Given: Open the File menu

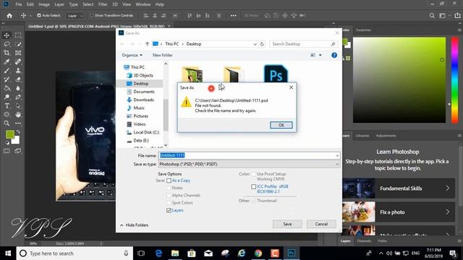Looking at the screenshot, I should click(x=19, y=4).
